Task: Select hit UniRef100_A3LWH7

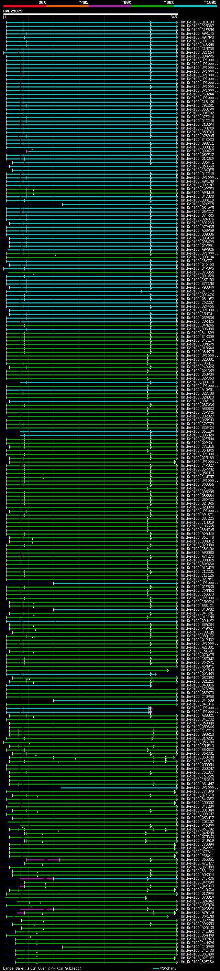Action: pos(197,784)
